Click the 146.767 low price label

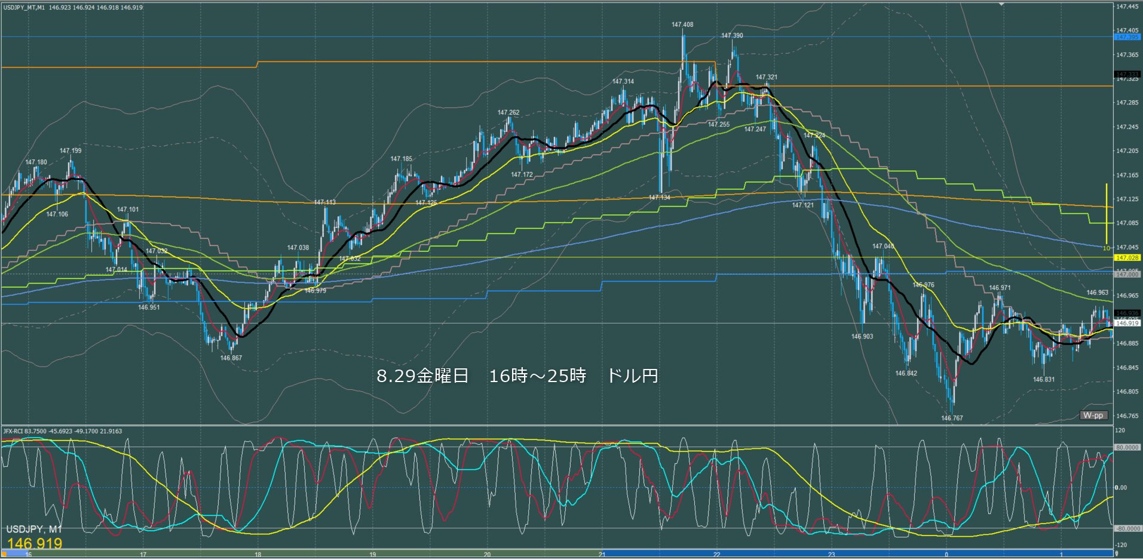coord(952,419)
